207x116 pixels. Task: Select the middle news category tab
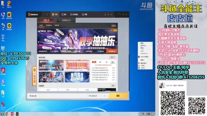(x=100, y=62)
